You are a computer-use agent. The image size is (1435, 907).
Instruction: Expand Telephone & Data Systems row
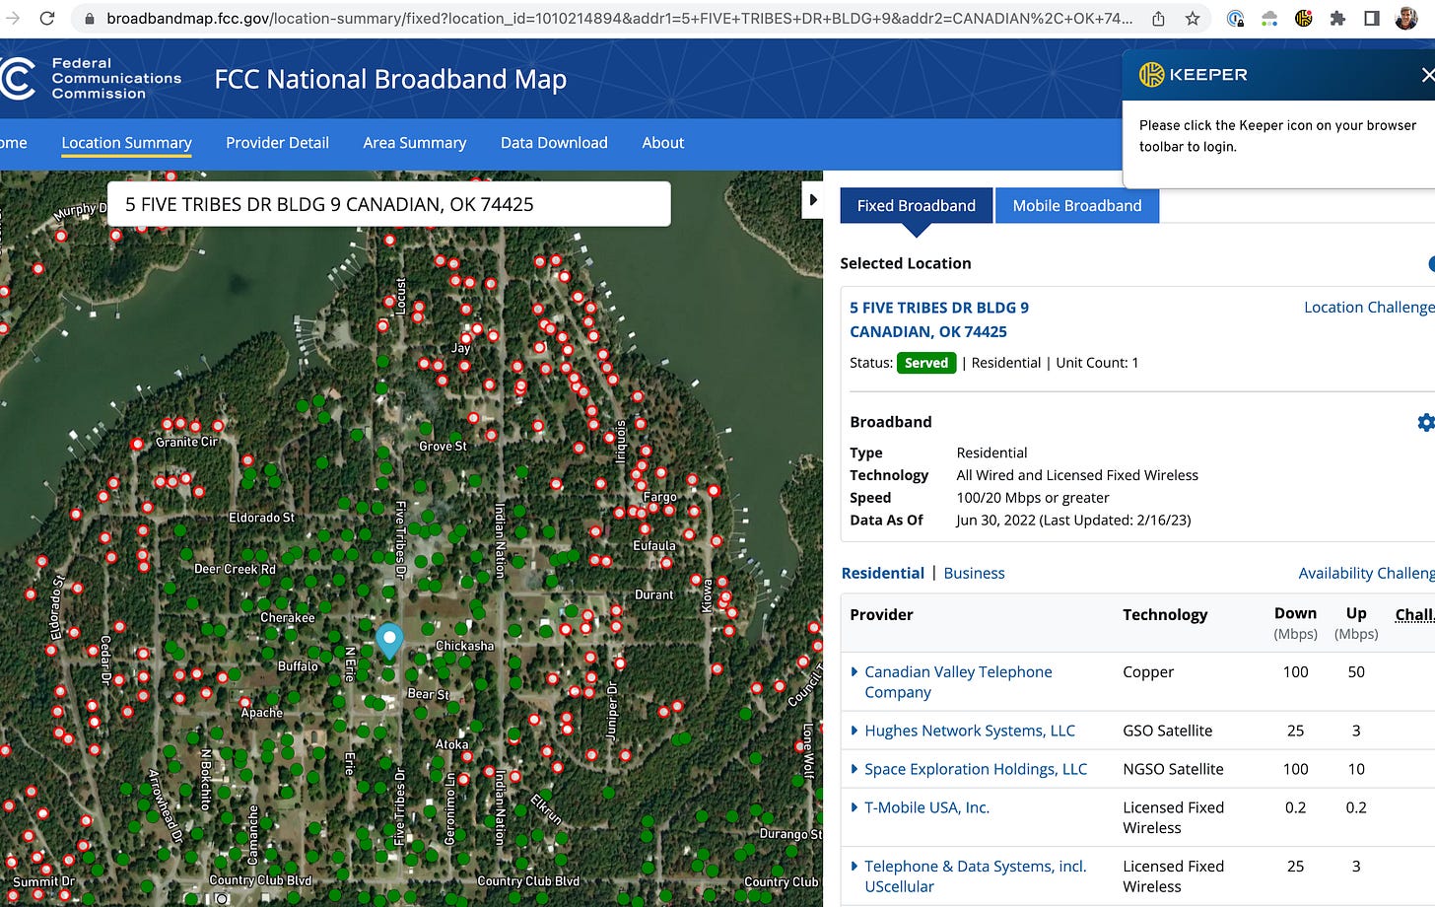854,867
